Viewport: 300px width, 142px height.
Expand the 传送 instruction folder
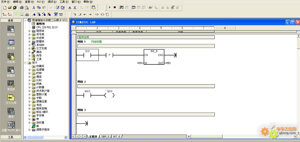(30, 105)
